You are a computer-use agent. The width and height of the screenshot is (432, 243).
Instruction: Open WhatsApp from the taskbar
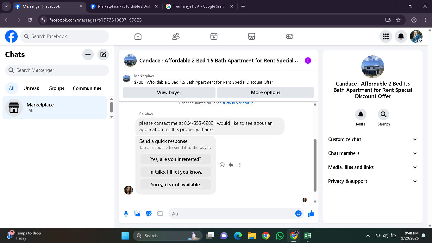coord(280,236)
